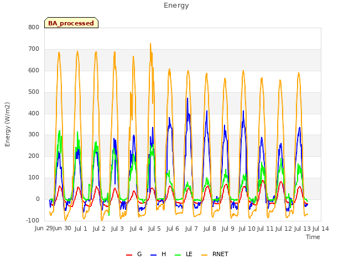Click the Jul 10 x-axis label
354x265 pixels.
[247, 229]
